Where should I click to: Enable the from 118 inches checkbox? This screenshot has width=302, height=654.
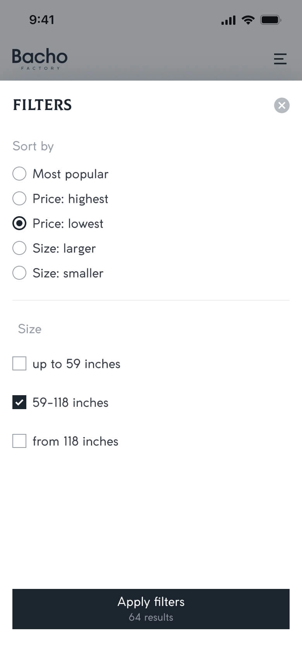point(19,441)
